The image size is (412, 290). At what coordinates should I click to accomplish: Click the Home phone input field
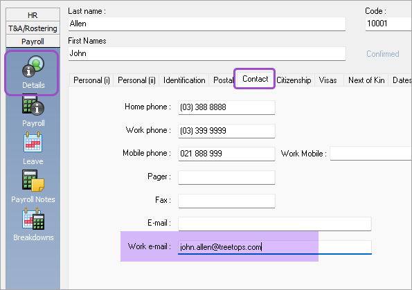[x=226, y=107]
